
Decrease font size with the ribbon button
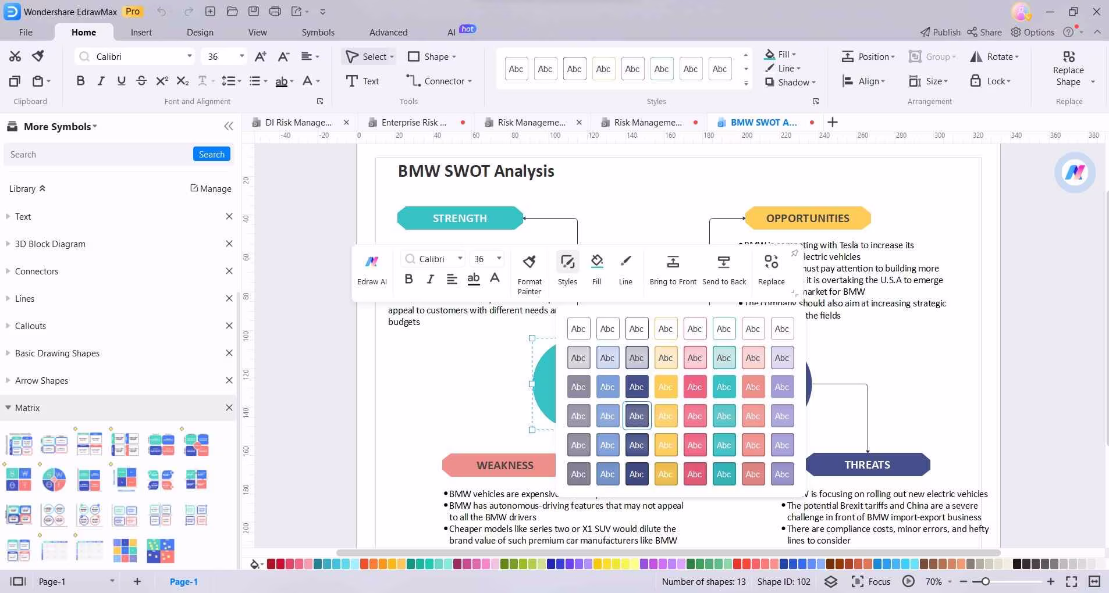[283, 56]
